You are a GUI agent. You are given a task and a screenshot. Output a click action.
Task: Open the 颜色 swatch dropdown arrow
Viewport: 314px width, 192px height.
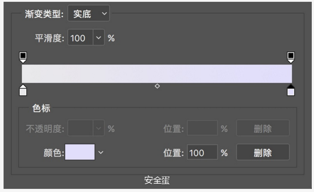tap(101, 153)
